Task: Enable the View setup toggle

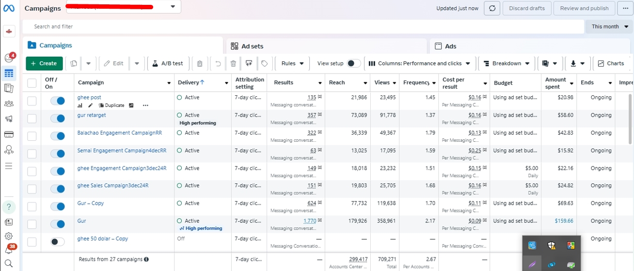Action: [x=354, y=63]
